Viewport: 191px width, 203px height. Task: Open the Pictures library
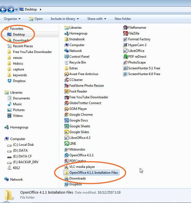(x=16, y=110)
